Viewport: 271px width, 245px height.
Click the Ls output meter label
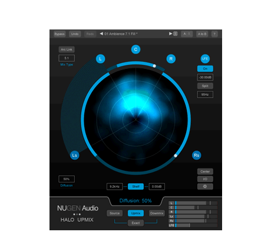tap(171, 216)
